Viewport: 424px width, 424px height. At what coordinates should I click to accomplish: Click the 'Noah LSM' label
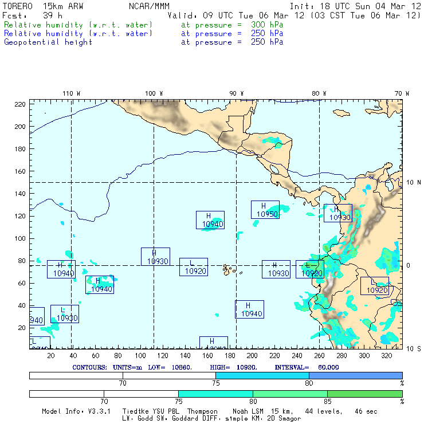248,411
